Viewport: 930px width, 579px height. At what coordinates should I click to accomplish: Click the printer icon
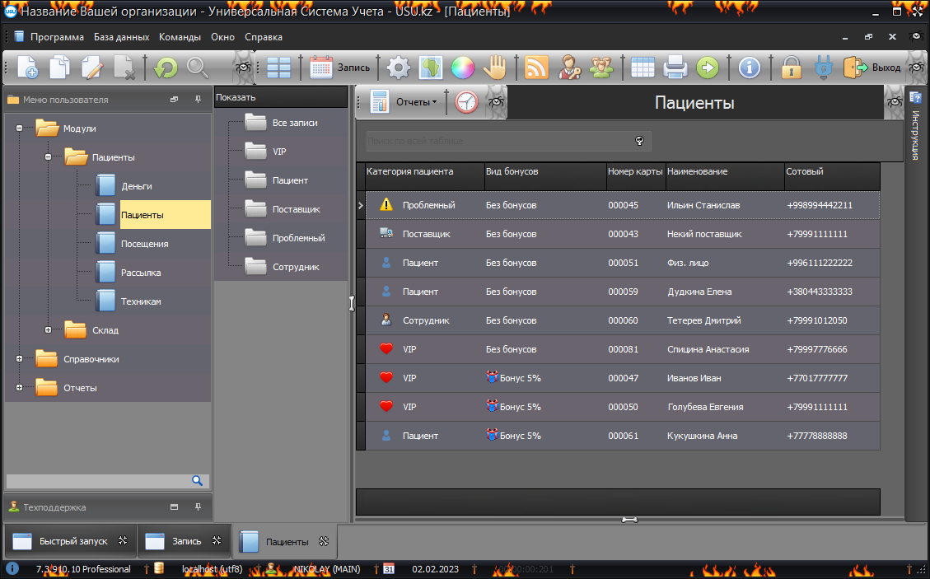(x=675, y=68)
